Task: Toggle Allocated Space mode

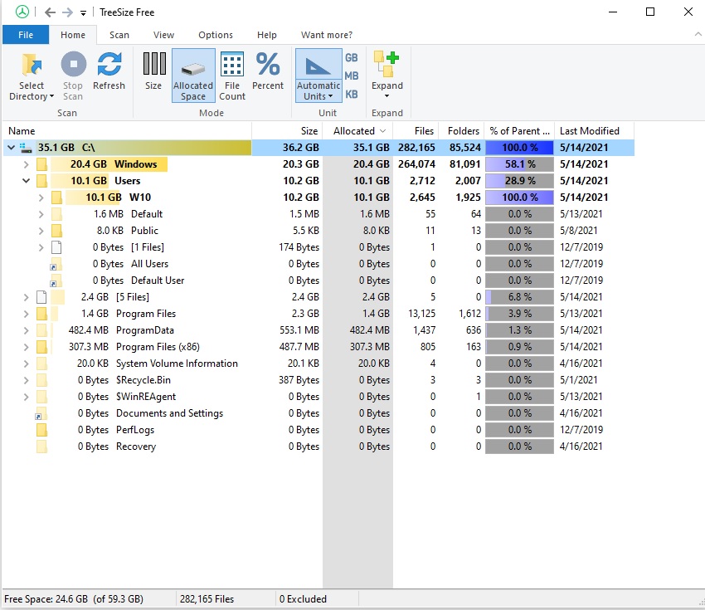Action: point(193,76)
